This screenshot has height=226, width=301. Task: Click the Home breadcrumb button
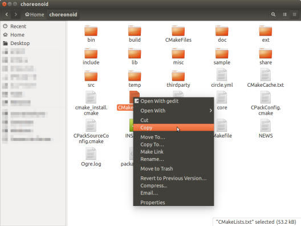35,14
